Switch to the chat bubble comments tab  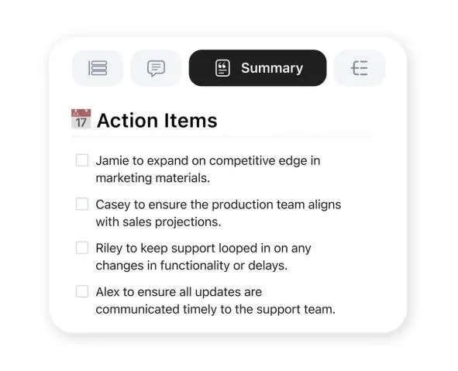[x=156, y=68]
